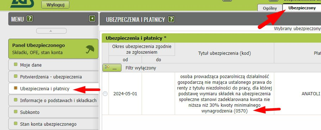Image resolution: width=321 pixels, height=130 pixels.
Task: Click the 'do' column header
Action: 158,59
